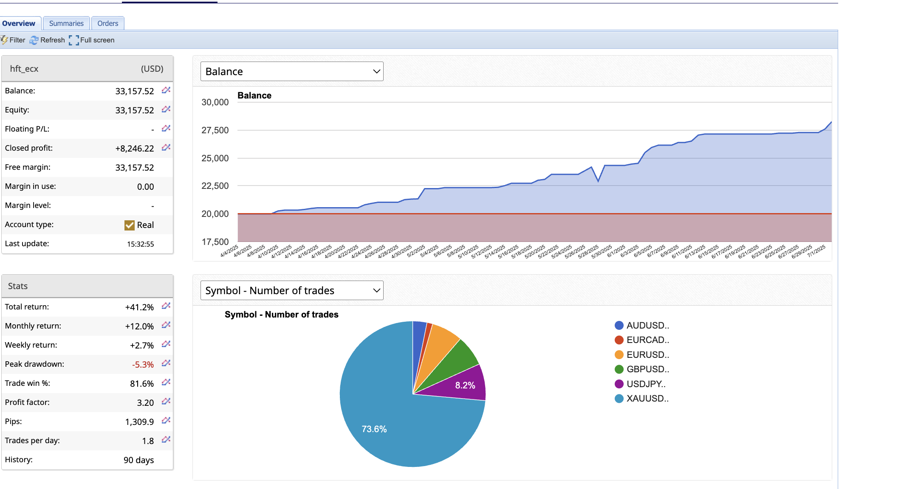This screenshot has width=921, height=489.
Task: Enter Full screen mode
Action: [92, 40]
